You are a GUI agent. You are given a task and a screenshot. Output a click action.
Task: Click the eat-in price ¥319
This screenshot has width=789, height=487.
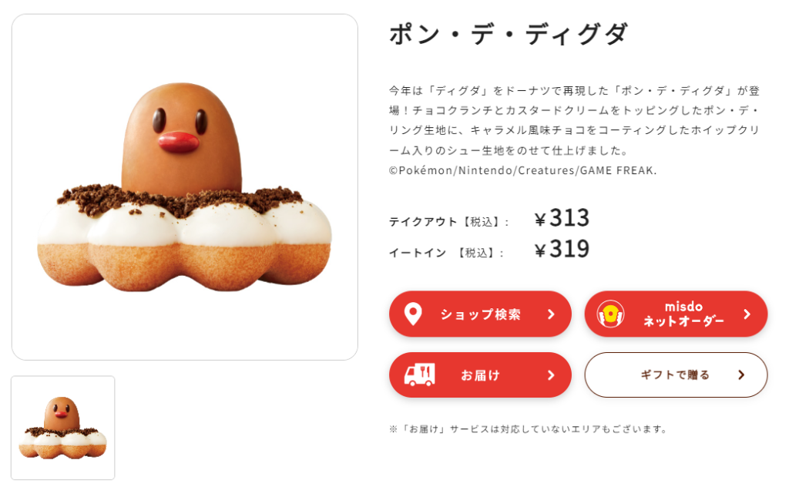(562, 249)
